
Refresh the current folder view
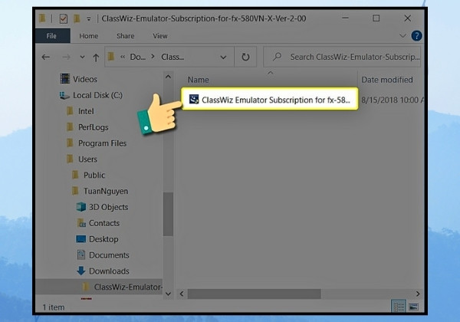click(x=245, y=57)
